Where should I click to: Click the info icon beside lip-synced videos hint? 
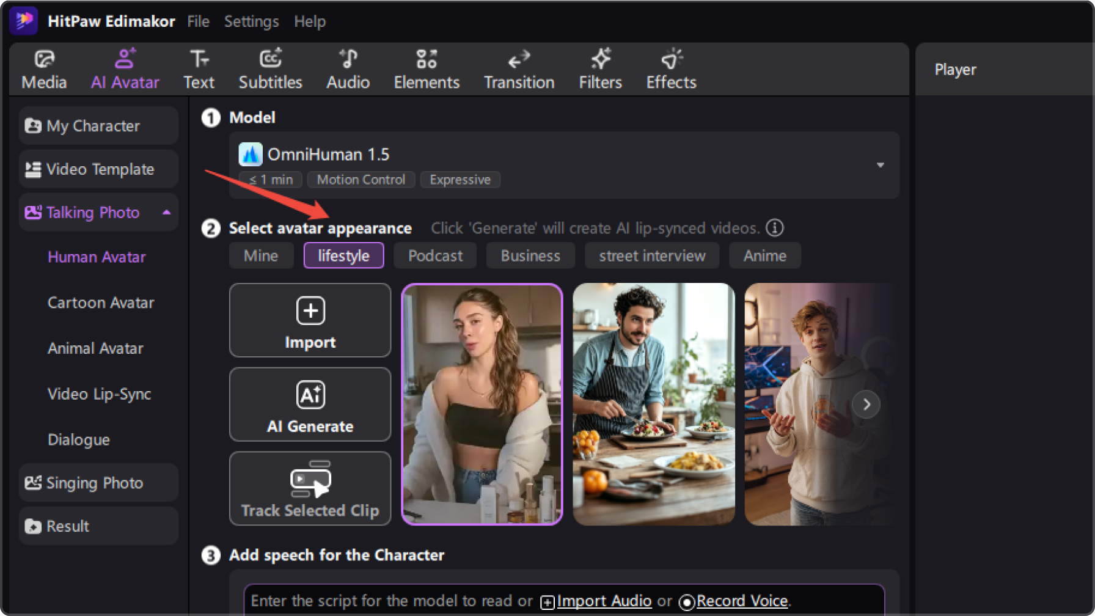[x=775, y=228]
